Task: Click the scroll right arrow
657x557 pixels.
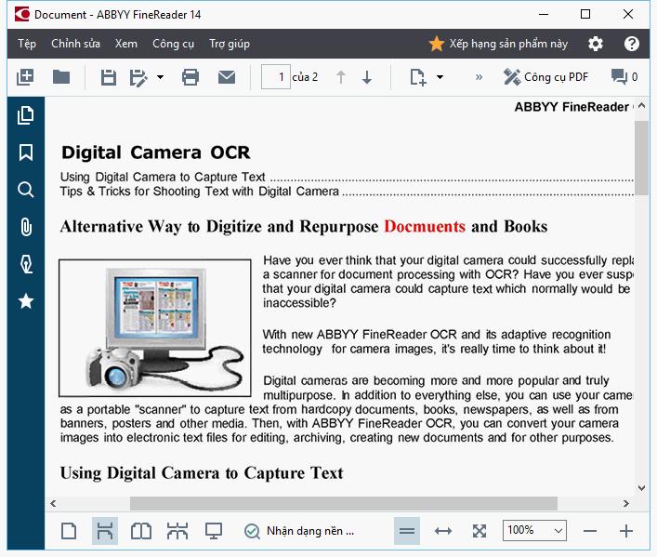Action: tap(625, 503)
